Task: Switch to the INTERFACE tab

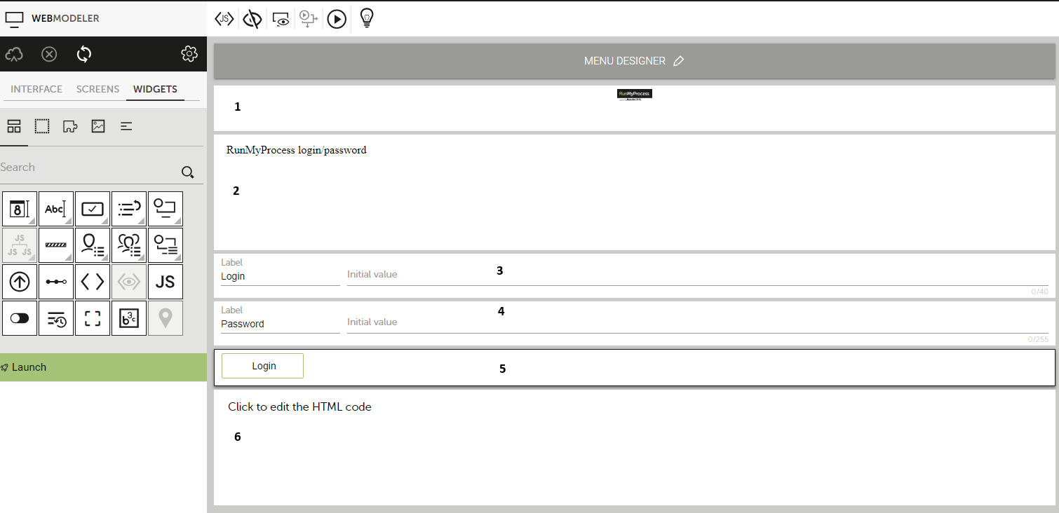Action: click(x=36, y=89)
